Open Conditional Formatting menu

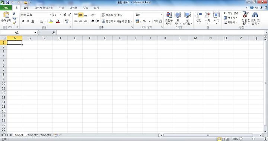[x=169, y=19]
